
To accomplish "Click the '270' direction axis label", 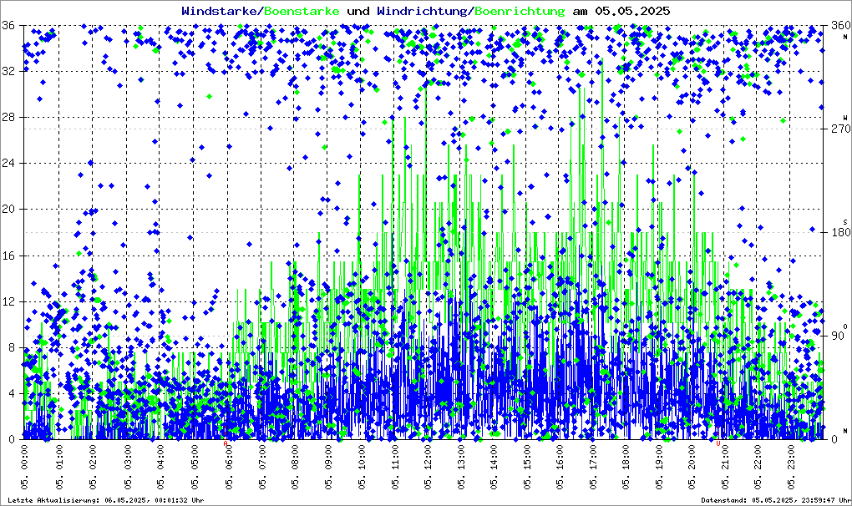I will tap(841, 129).
